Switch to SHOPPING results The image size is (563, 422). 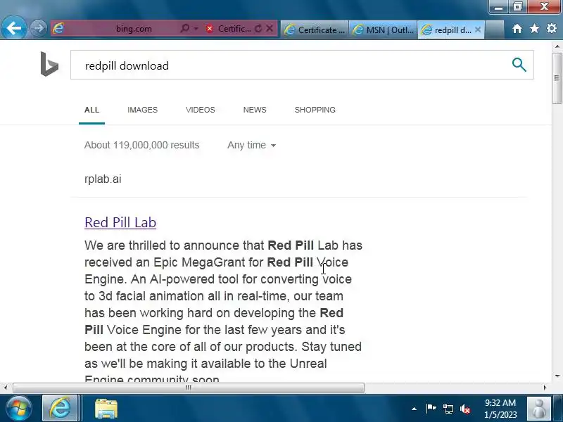coord(315,110)
